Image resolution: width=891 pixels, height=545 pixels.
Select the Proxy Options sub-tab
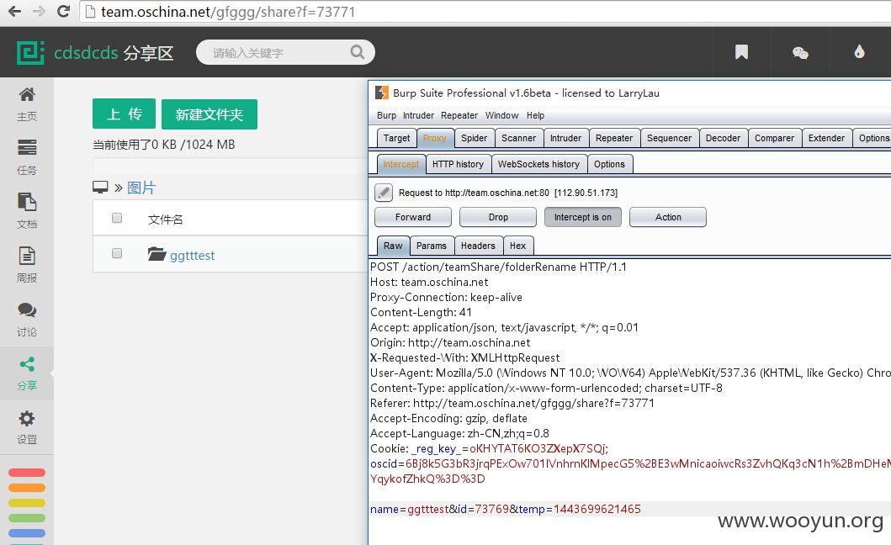[609, 164]
